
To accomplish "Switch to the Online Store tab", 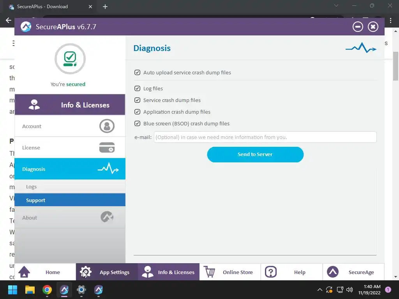I will click(230, 272).
